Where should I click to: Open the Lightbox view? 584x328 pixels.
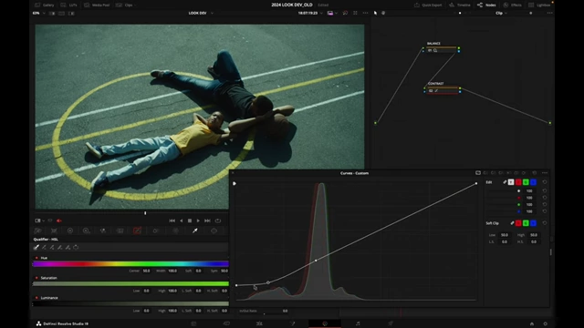tap(539, 5)
